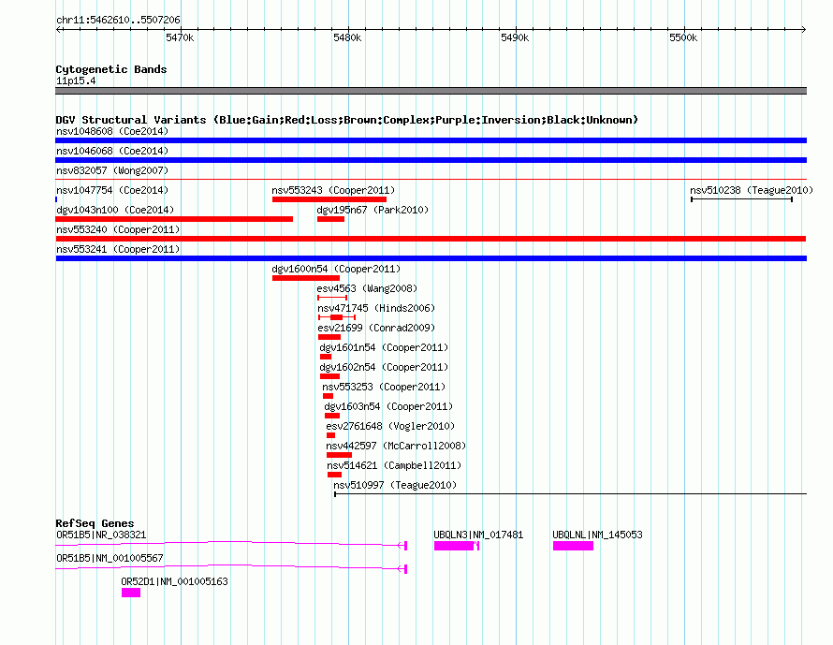833x645 pixels.
Task: Click the esv4563 (Wang2008) variant marker
Action: (332, 298)
